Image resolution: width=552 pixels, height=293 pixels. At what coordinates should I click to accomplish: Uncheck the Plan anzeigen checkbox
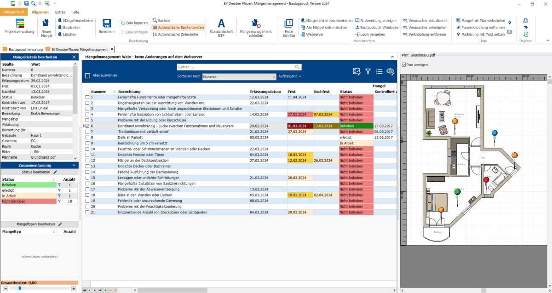[404, 65]
